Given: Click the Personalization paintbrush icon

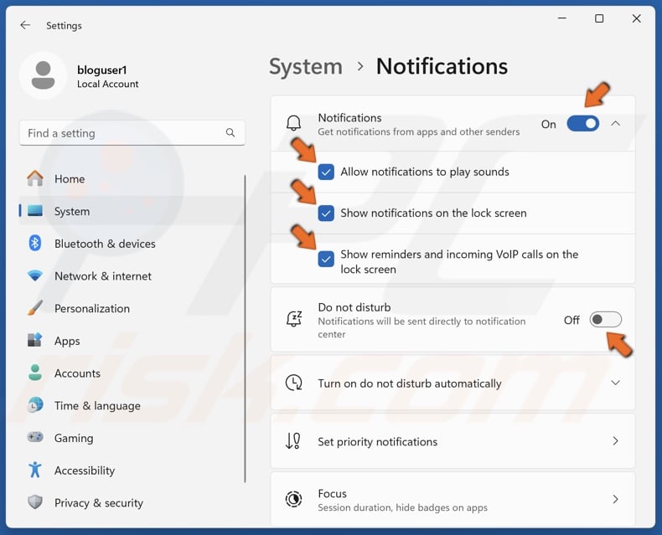Looking at the screenshot, I should (x=35, y=308).
